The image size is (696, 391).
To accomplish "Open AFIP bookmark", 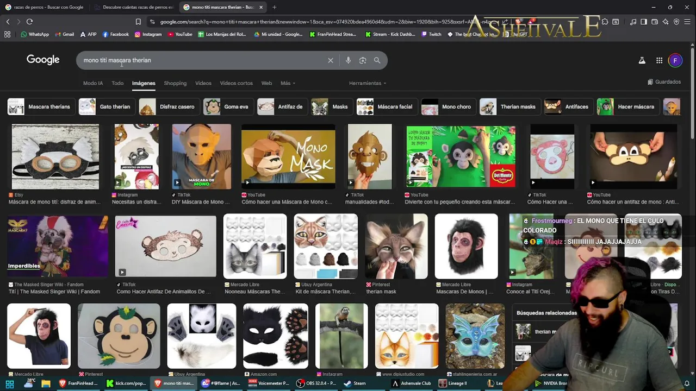I will click(88, 34).
